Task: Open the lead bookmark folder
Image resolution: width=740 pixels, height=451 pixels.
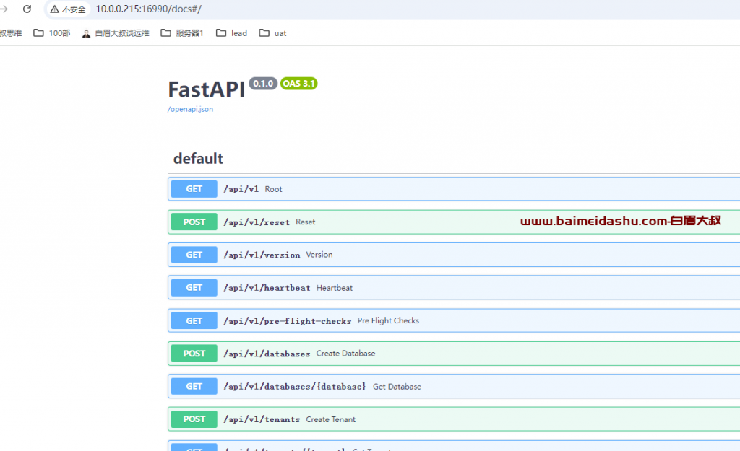Action: click(231, 33)
